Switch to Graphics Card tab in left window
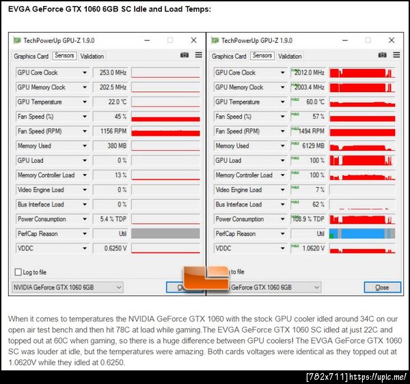This screenshot has width=410, height=384. click(x=31, y=57)
